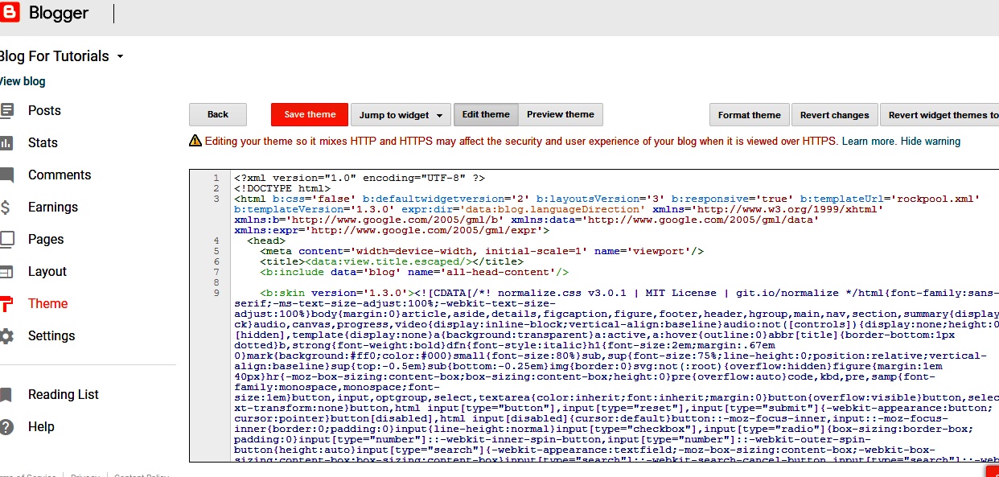
Task: Click the Blogger logo icon
Action: [x=9, y=13]
